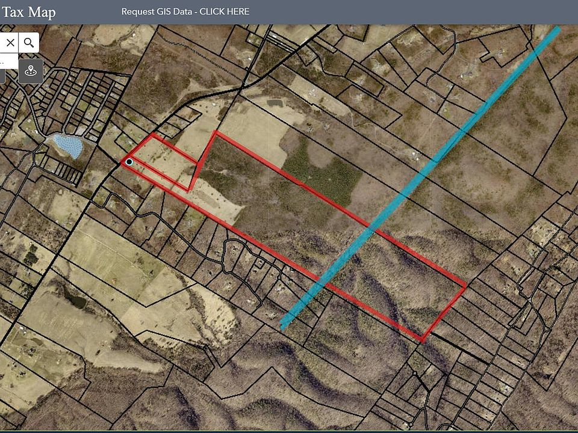
Task: Click the dark pond in the lower-left field
Action: 76,300
